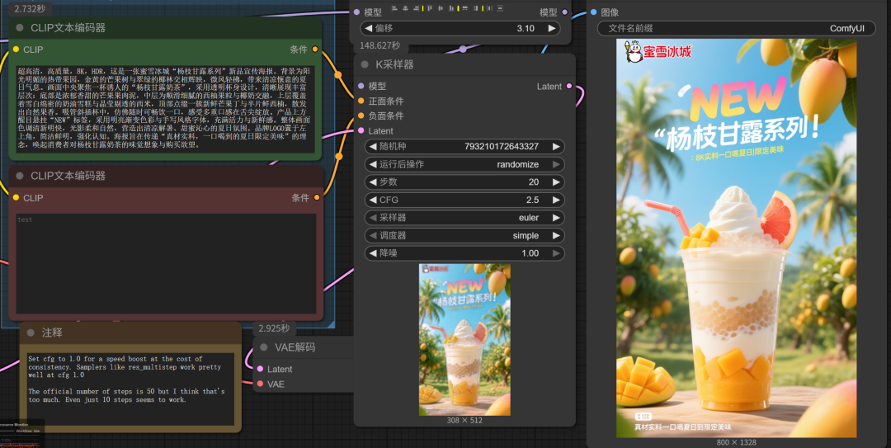Click the 条件 output slot on the green encoder node

coord(315,50)
